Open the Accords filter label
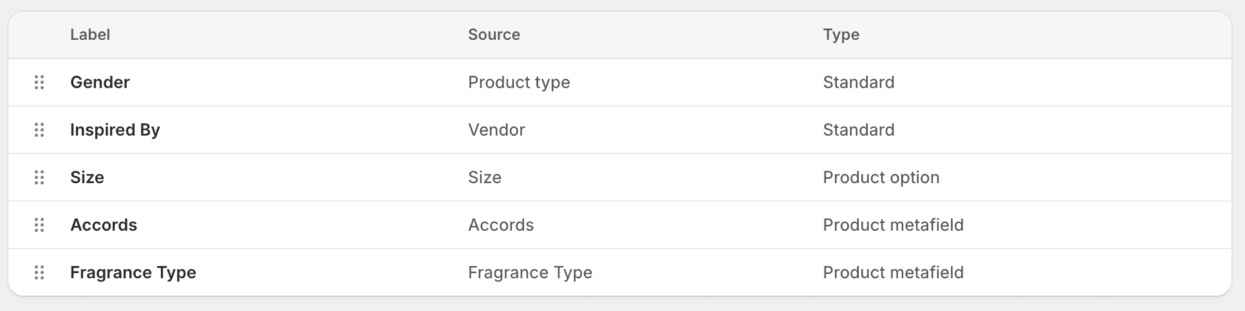The height and width of the screenshot is (311, 1245). pos(104,225)
